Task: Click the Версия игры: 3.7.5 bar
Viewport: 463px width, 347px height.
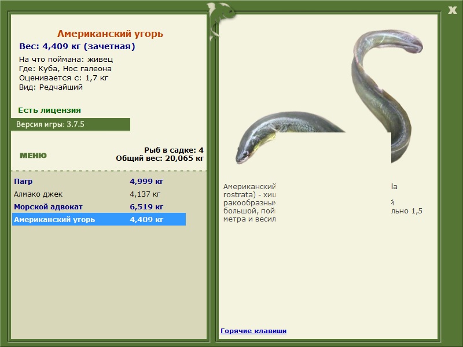Action: pyautogui.click(x=71, y=124)
